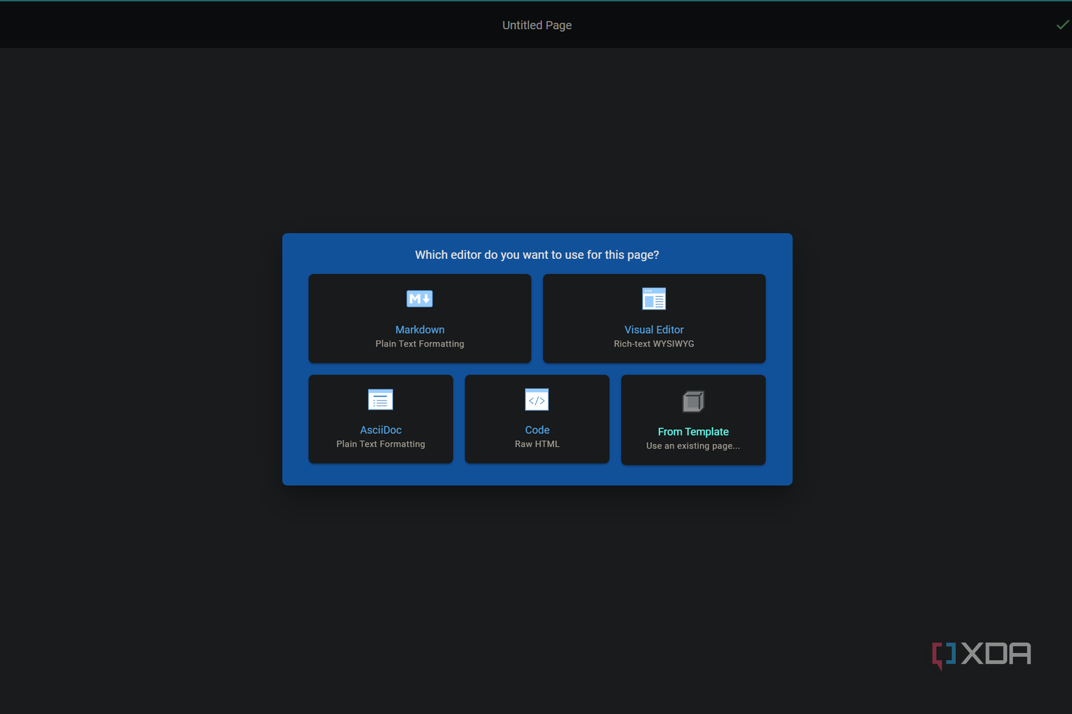The height and width of the screenshot is (714, 1072).
Task: Click the green checkmark in the top bar
Action: [1062, 25]
